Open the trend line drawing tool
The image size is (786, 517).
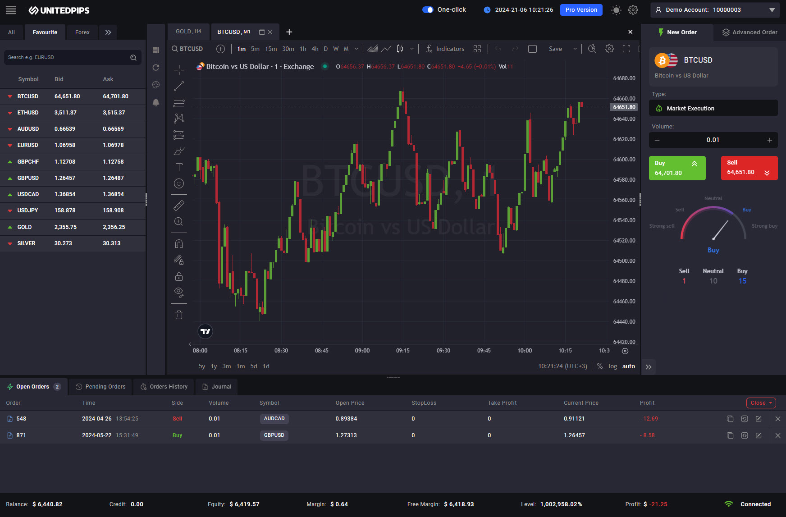(179, 86)
